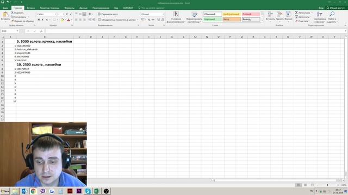Click the increase font size icon
348x195 pixels.
pos(67,14)
